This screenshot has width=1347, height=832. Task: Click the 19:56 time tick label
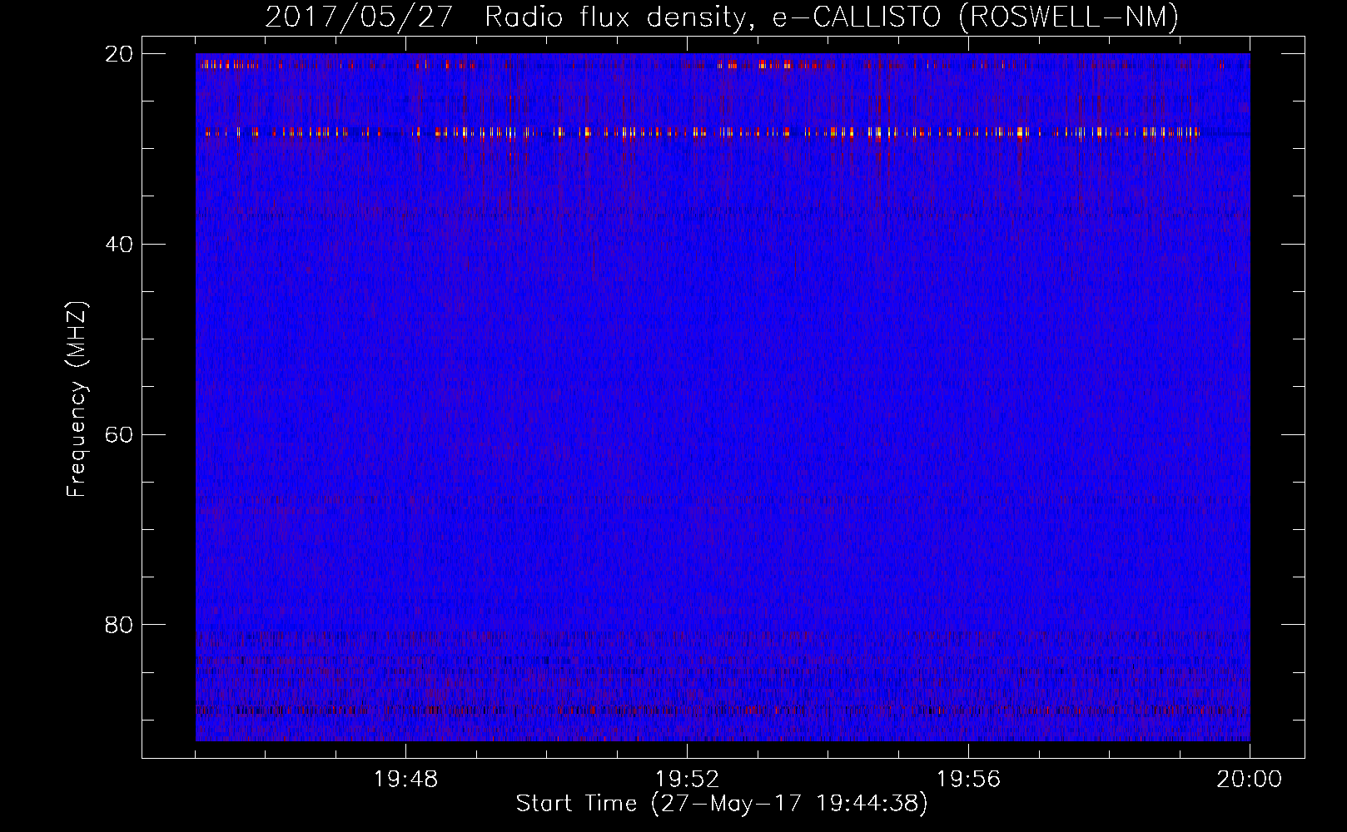[x=969, y=779]
